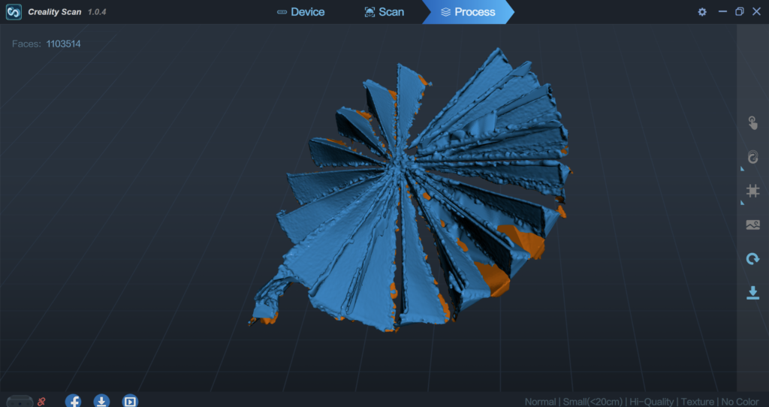This screenshot has width=769, height=407.
Task: Expand the small triangle beside spiral tool
Action: click(743, 170)
